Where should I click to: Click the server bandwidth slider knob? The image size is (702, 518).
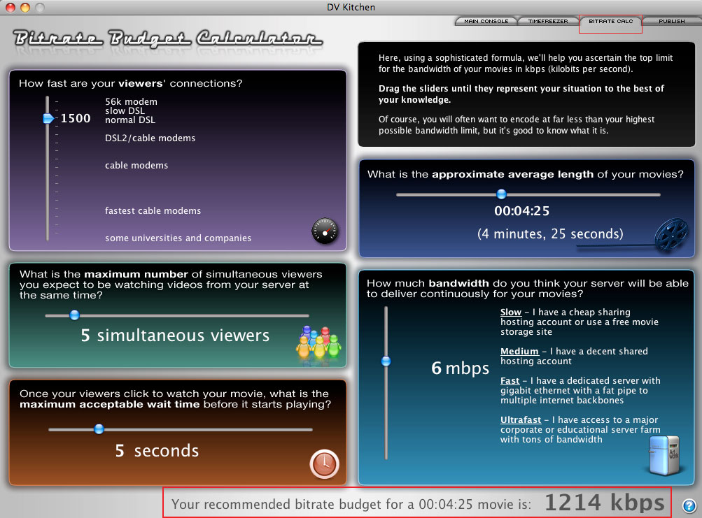click(x=386, y=361)
